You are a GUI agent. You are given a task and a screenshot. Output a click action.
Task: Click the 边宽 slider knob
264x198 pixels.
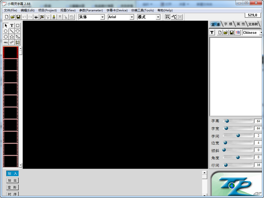pyautogui.click(x=225, y=143)
